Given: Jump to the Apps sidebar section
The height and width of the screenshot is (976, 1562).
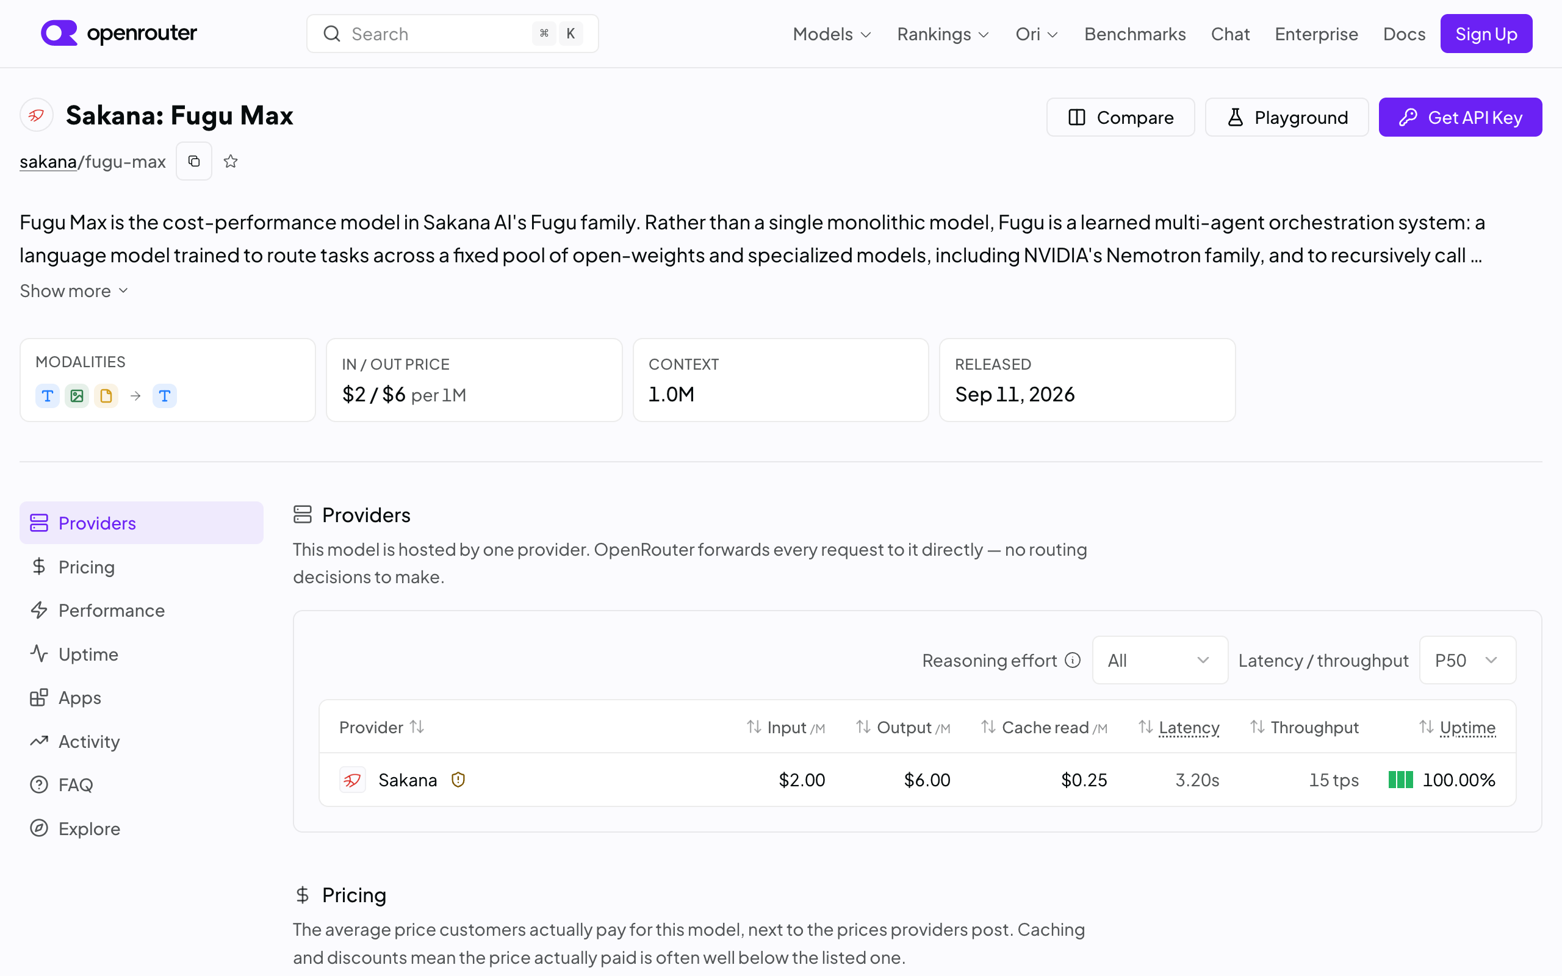Looking at the screenshot, I should [142, 697].
